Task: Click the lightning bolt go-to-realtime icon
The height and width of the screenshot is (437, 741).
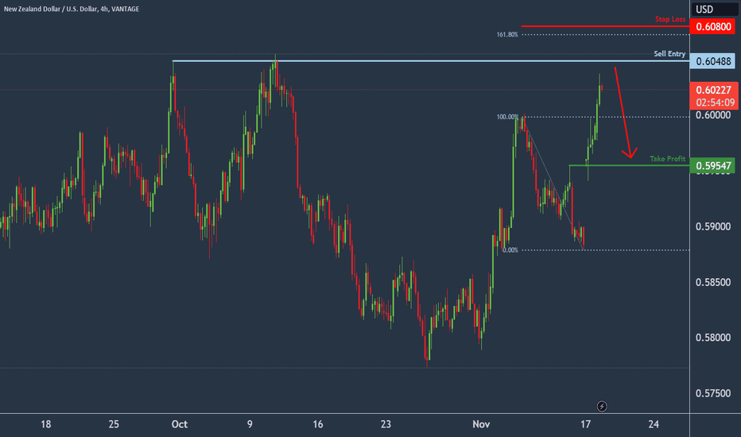Action: point(602,406)
